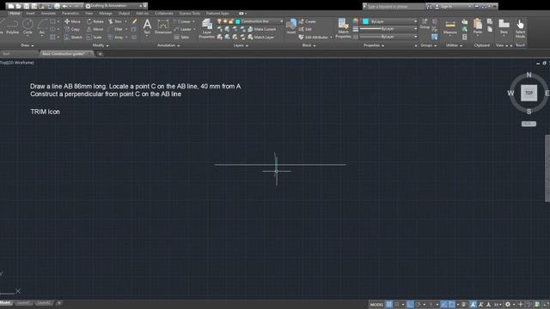This screenshot has width=550, height=309.
Task: Insert a Table annotation
Action: pos(181,37)
